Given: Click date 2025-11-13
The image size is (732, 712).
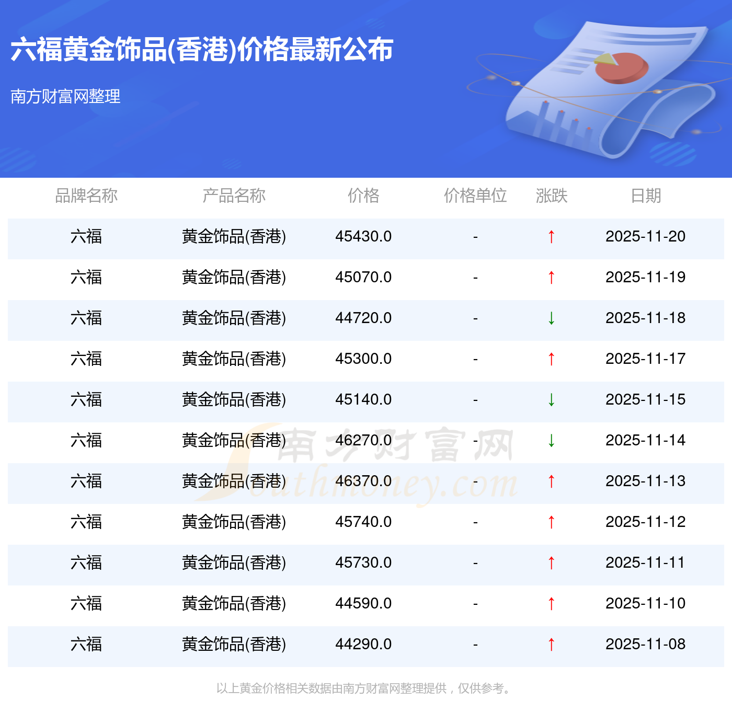Looking at the screenshot, I should click(646, 481).
